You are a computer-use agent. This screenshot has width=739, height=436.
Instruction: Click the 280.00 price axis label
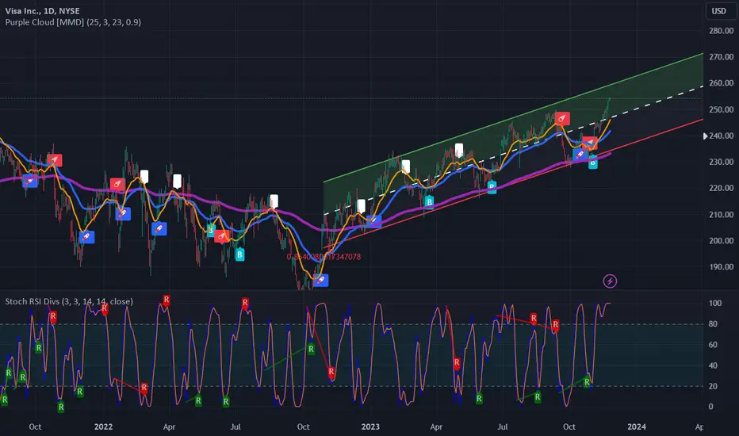tap(721, 31)
